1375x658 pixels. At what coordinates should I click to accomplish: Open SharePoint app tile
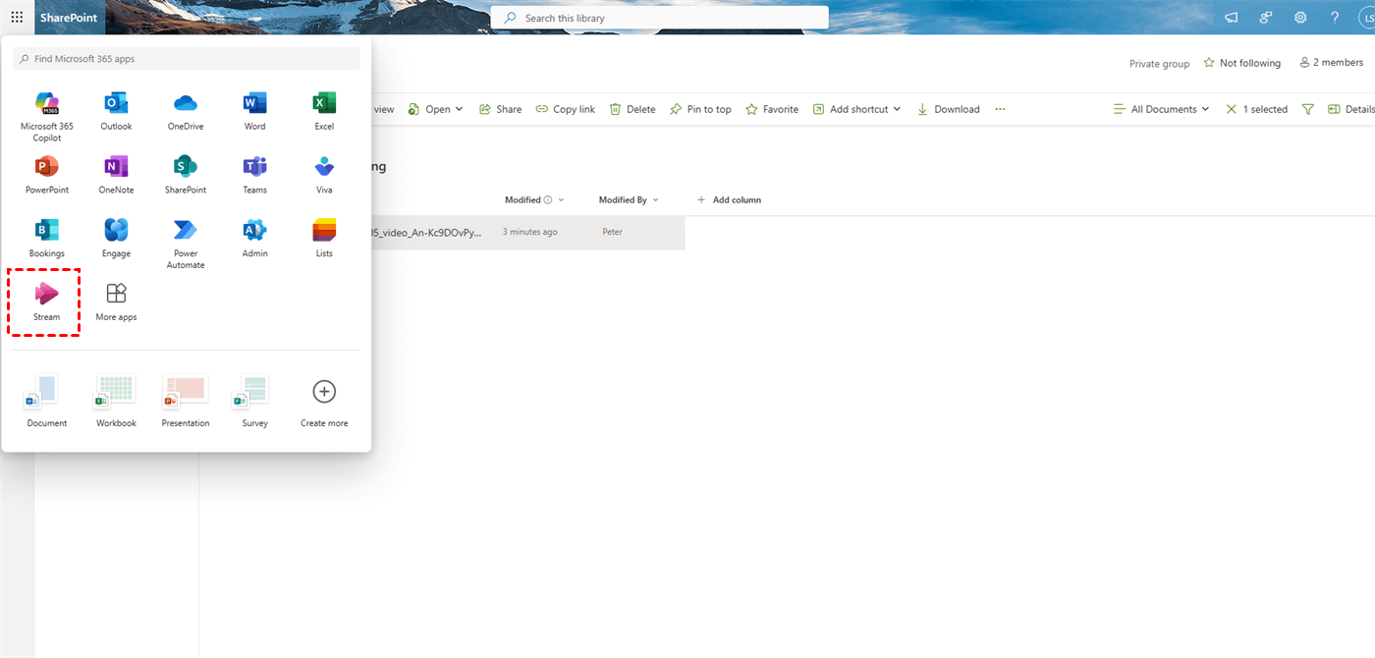pos(186,175)
